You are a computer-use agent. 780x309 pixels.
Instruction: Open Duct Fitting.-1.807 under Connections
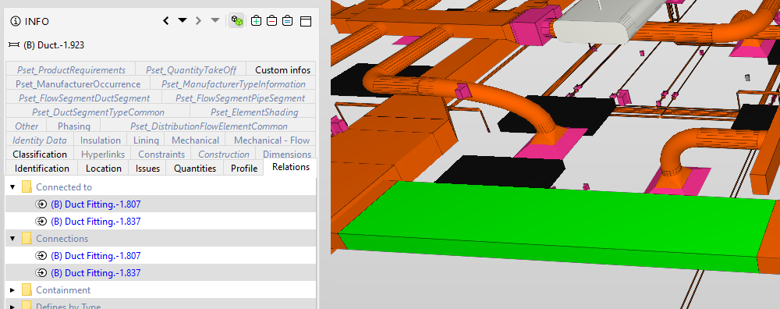(x=95, y=256)
